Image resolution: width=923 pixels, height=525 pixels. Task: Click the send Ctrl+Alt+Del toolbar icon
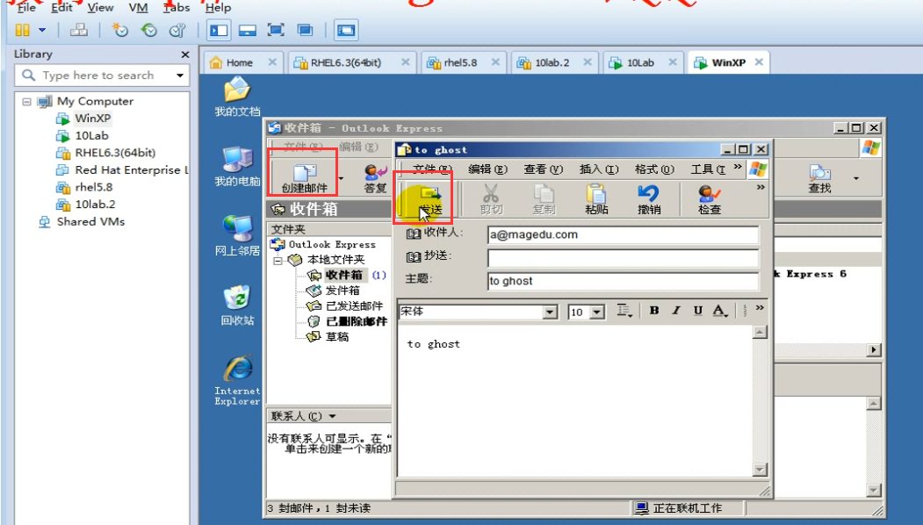(x=78, y=30)
